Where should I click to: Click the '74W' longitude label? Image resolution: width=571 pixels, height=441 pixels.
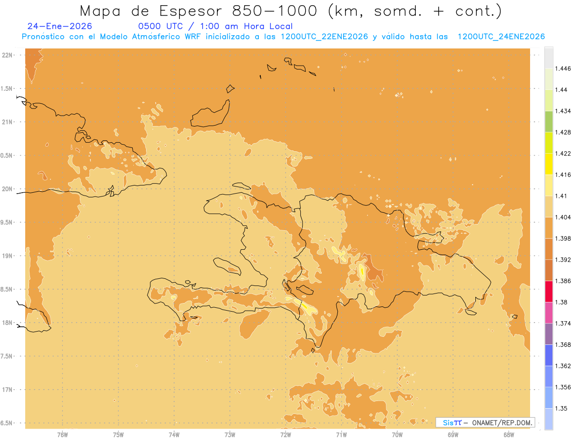click(174, 435)
